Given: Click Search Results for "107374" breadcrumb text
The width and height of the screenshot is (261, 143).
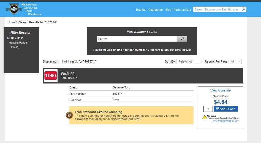Looking at the screenshot, I should pyautogui.click(x=38, y=22).
